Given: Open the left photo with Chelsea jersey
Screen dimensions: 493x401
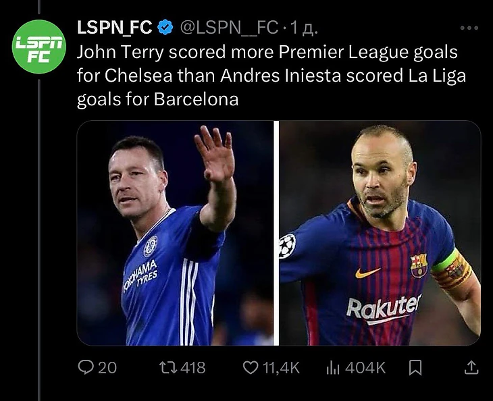Looking at the screenshot, I should tap(175, 233).
